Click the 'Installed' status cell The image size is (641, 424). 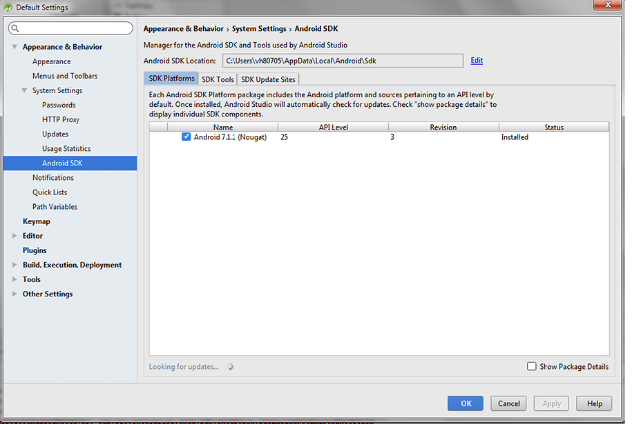point(515,137)
